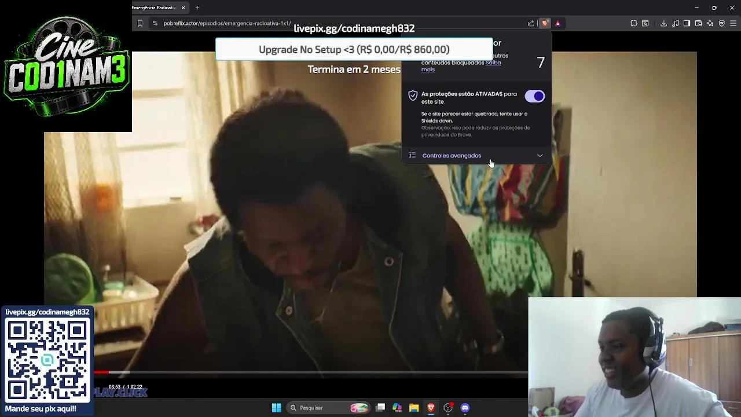Image resolution: width=741 pixels, height=417 pixels.
Task: Click the toolbar icon next to Extensions puzzle
Action: (645, 23)
